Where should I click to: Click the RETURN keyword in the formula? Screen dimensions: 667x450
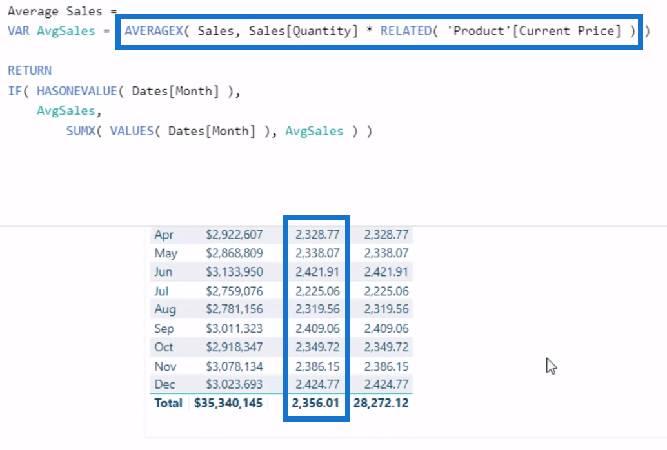tap(30, 71)
